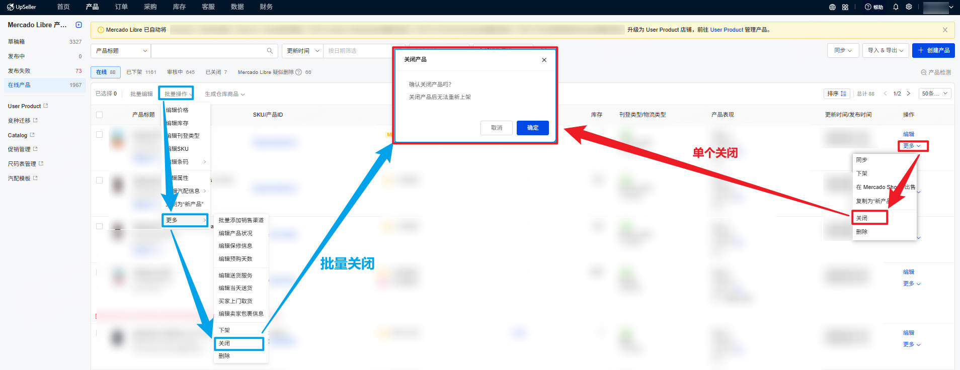960x370 pixels.
Task: Switch to the 审核中 tab
Action: tap(181, 72)
